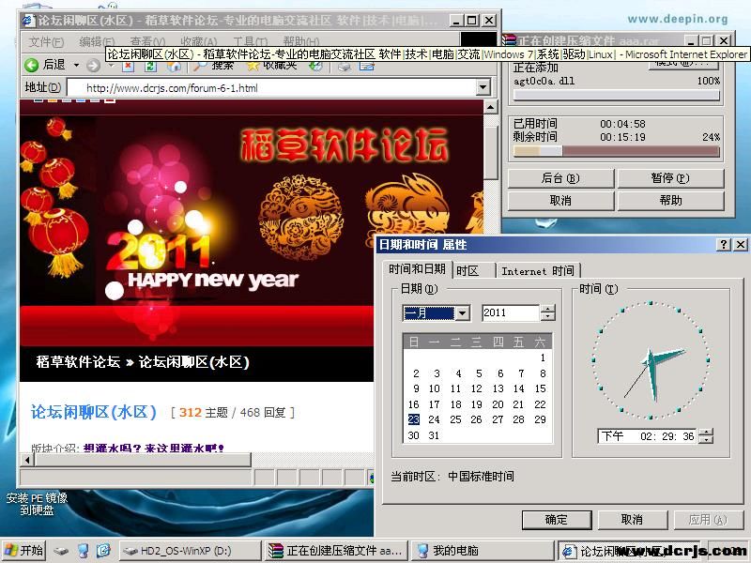751x563 pixels.
Task: Click the URL in the address bar
Action: [171, 87]
